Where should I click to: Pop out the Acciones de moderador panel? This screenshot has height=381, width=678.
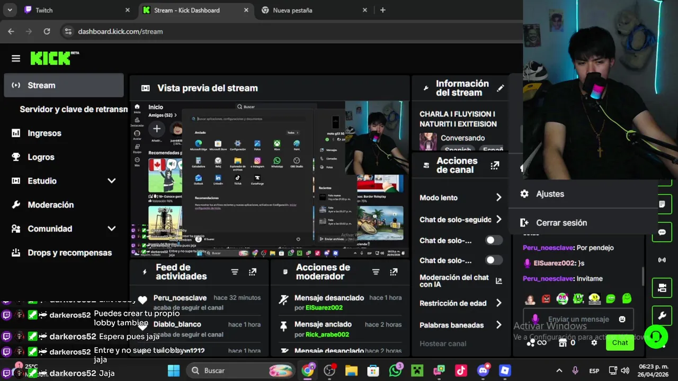[394, 272]
